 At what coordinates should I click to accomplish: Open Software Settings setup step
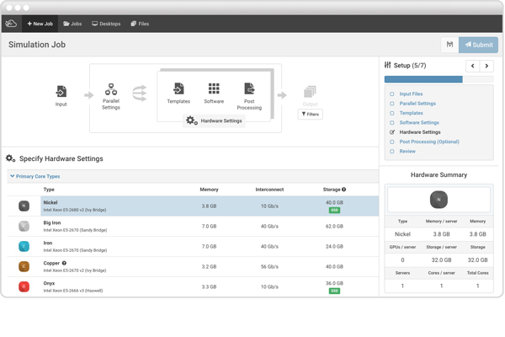pos(419,122)
